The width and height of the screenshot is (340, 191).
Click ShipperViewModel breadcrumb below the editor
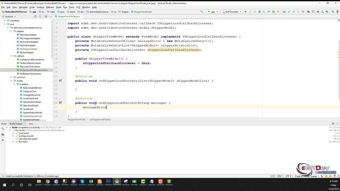point(76,119)
